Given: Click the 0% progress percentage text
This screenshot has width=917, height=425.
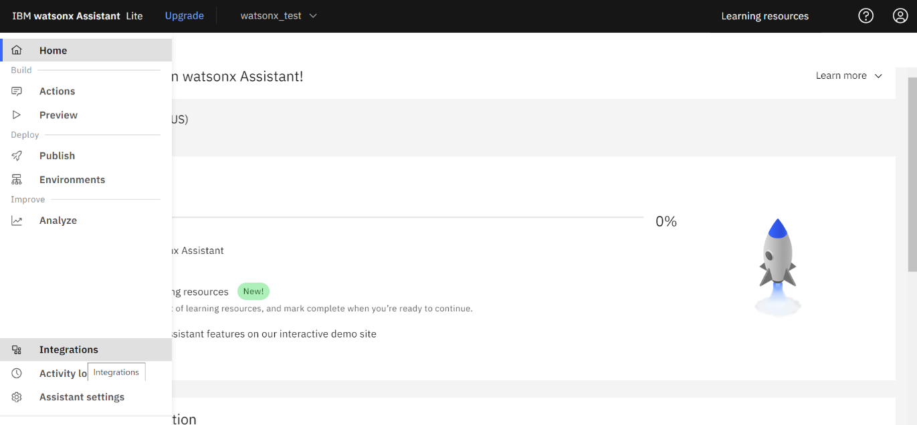Looking at the screenshot, I should click(x=666, y=221).
